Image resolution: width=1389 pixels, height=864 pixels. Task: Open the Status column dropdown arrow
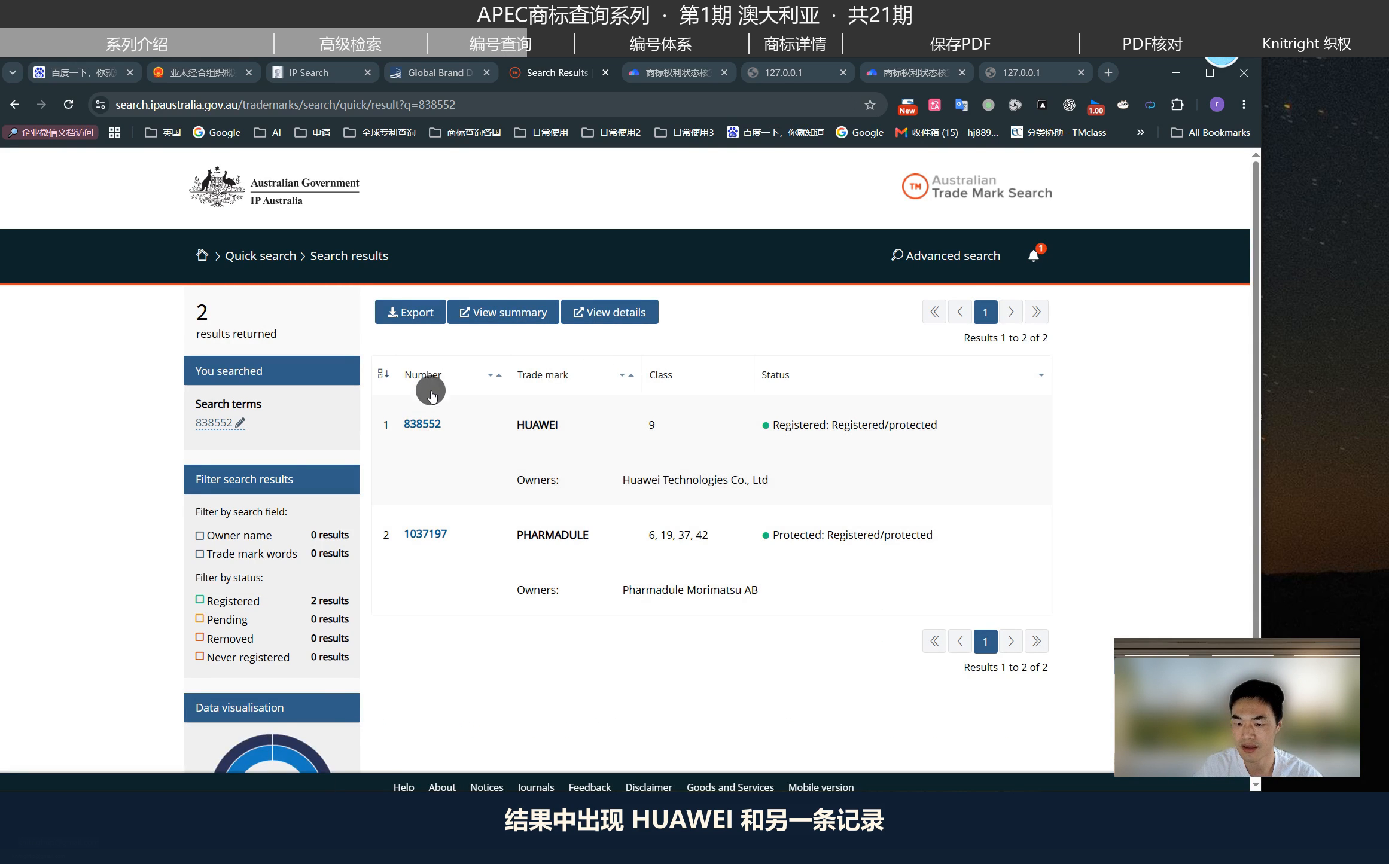(x=1041, y=375)
